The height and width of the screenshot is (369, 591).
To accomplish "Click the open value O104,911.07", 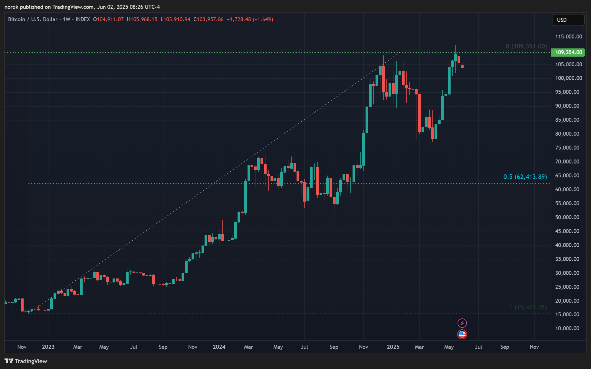I will [x=108, y=19].
